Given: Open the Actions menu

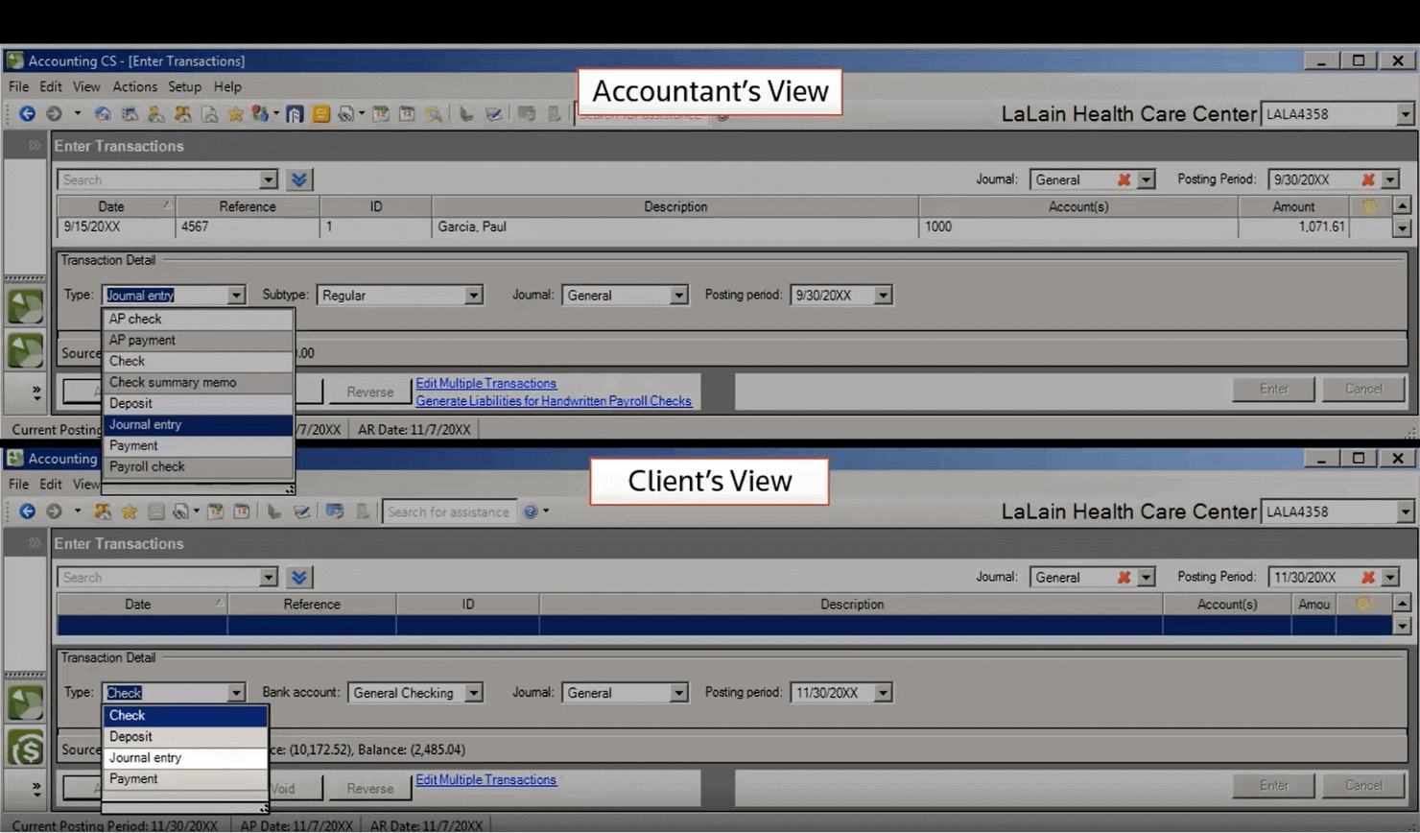Looking at the screenshot, I should point(134,86).
